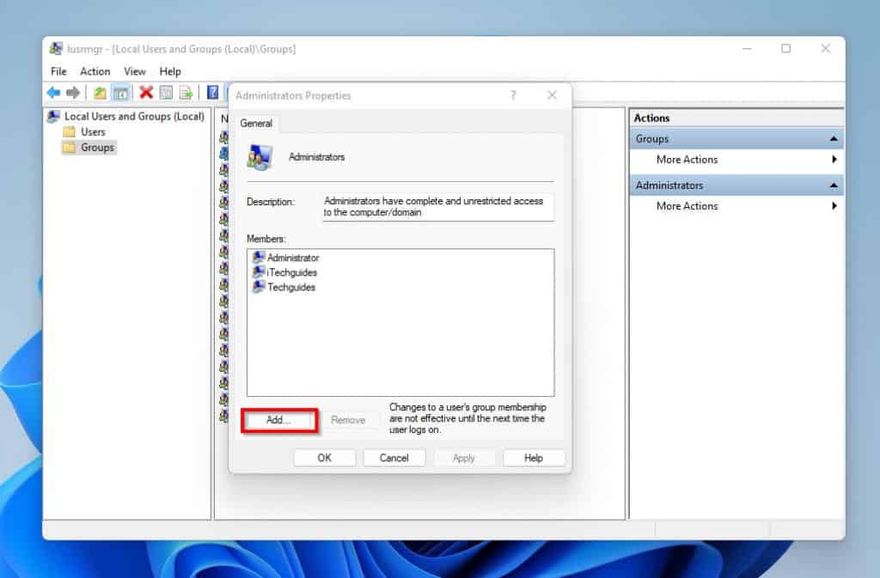Select Local Users and Groups (Local) root node
Viewport: 880px width, 578px height.
point(134,116)
